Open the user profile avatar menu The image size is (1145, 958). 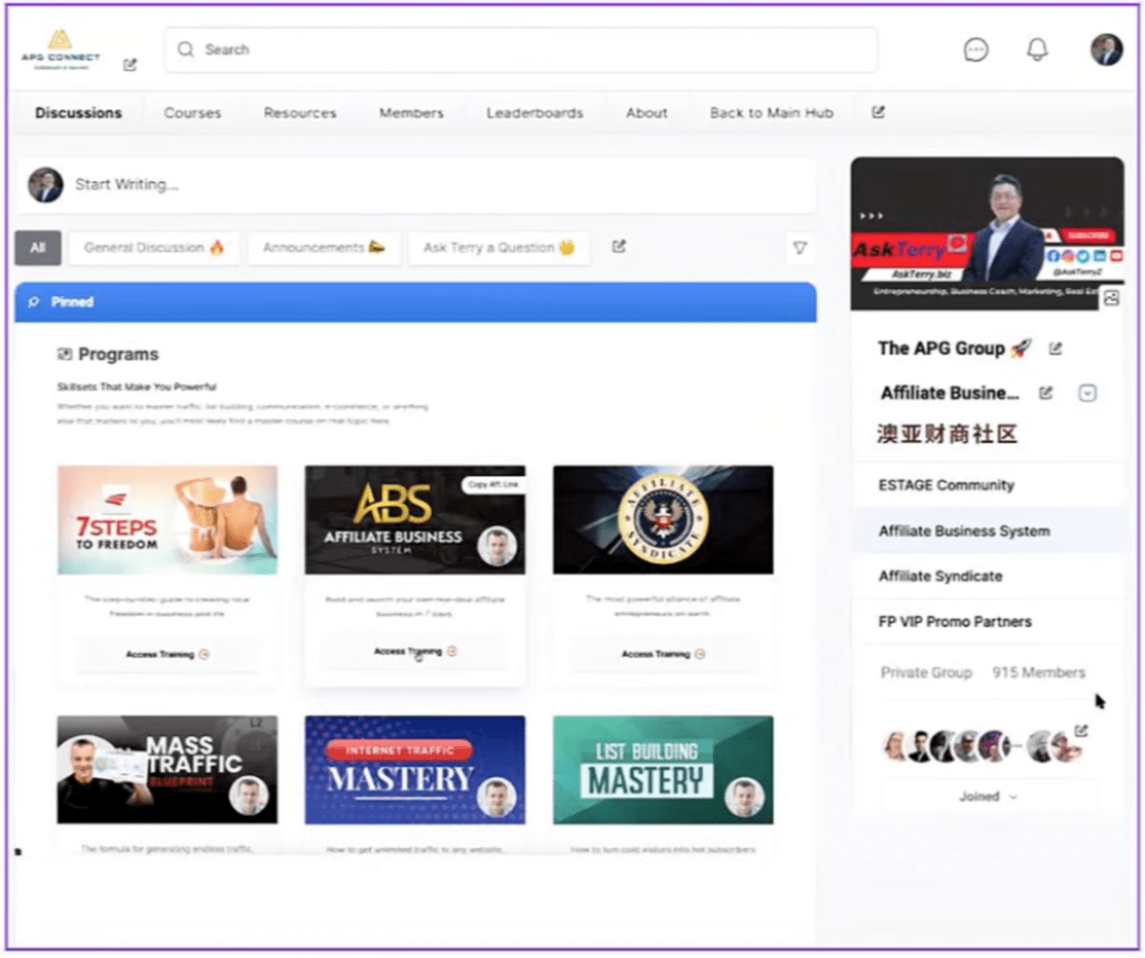[1107, 49]
